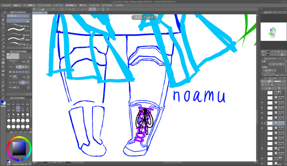Enable the ベクター消去 checkbox
The width and height of the screenshot is (287, 166).
(x=10, y=83)
